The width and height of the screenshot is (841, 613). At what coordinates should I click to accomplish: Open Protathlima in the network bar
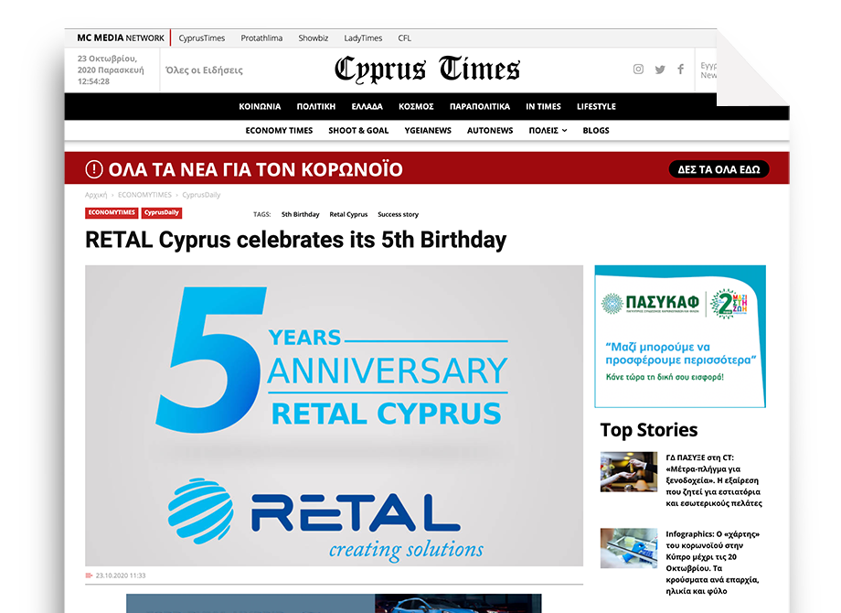tap(261, 38)
